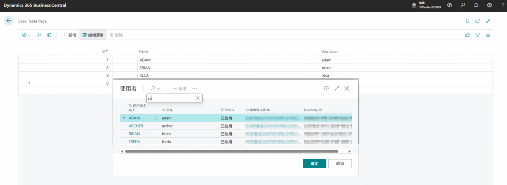Open Copilot in the top bar
507x185 pixels.
[x=449, y=5]
